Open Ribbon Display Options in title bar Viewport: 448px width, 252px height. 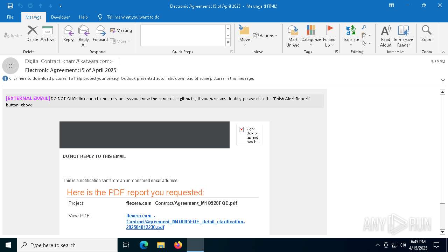pos(392,6)
